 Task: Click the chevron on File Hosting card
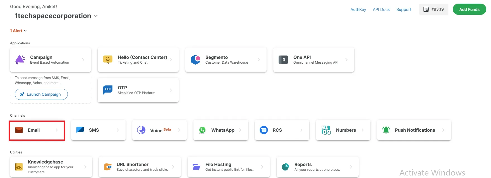click(262, 167)
